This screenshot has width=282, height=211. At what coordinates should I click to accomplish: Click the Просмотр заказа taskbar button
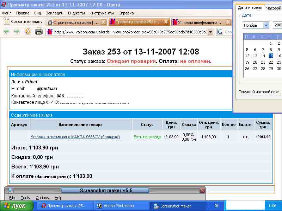tap(65, 206)
